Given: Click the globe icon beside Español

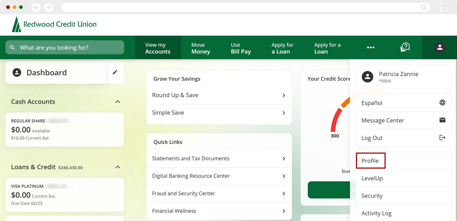Looking at the screenshot, I should [443, 102].
